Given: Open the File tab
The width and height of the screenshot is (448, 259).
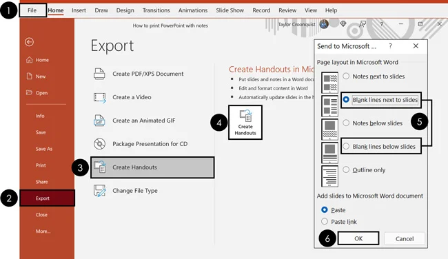Looking at the screenshot, I should 32,10.
